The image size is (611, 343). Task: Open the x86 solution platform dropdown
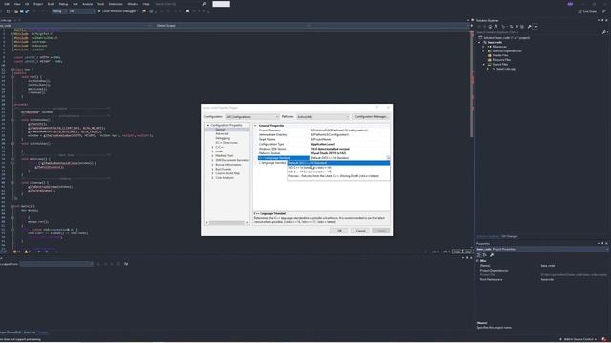click(x=82, y=11)
